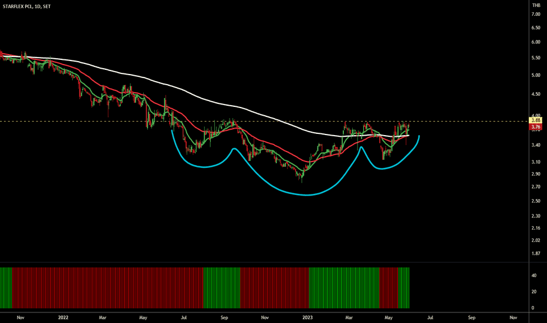The height and width of the screenshot is (323, 547).
Task: Click the 6.50 price axis label
Action: point(536,28)
